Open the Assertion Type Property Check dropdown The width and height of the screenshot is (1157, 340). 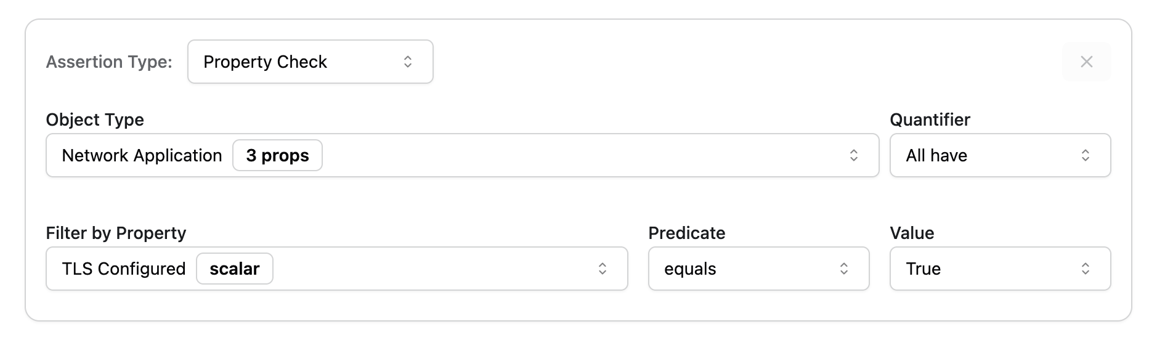click(296, 62)
